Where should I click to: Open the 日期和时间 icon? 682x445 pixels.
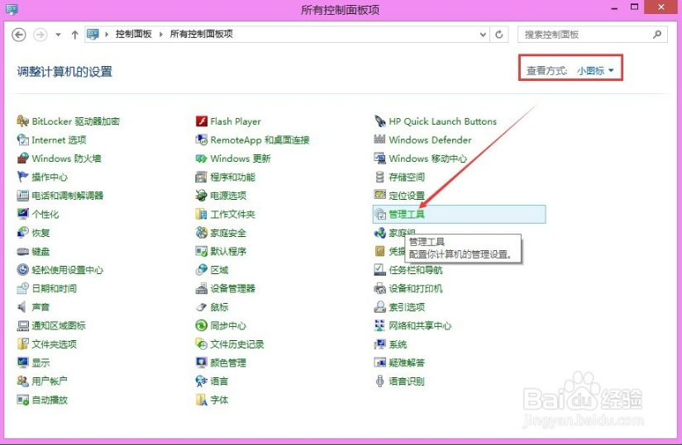[x=24, y=289]
